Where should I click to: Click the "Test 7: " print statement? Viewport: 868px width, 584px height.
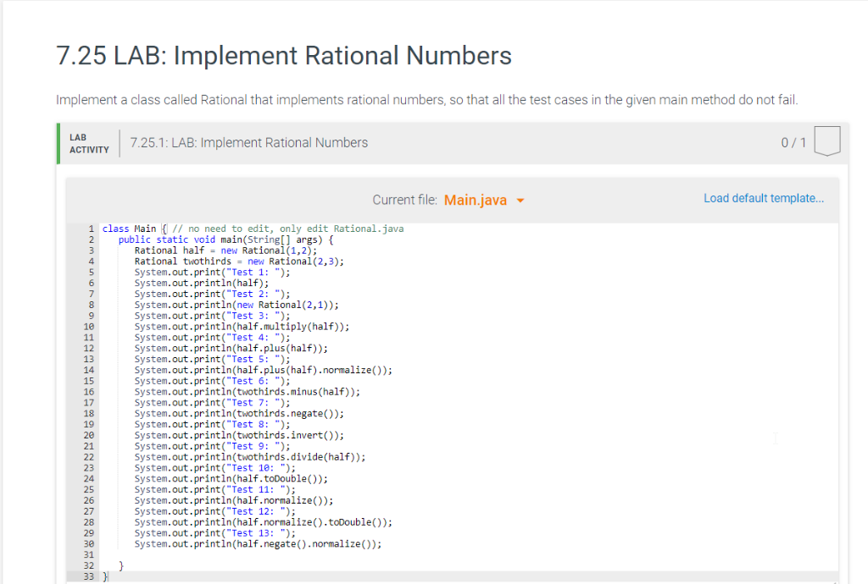[x=212, y=403]
